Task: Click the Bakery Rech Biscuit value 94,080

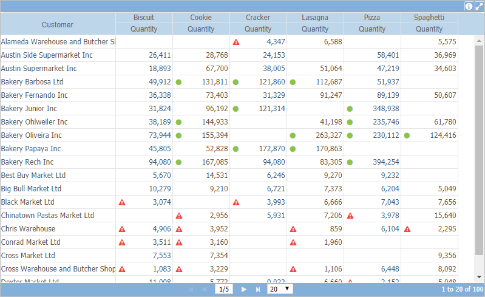Action: click(x=160, y=162)
